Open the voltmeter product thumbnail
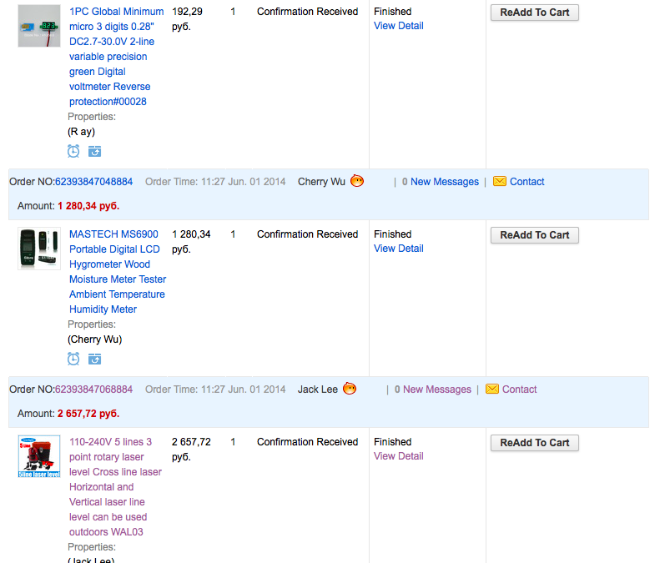660x563 pixels. point(39,28)
